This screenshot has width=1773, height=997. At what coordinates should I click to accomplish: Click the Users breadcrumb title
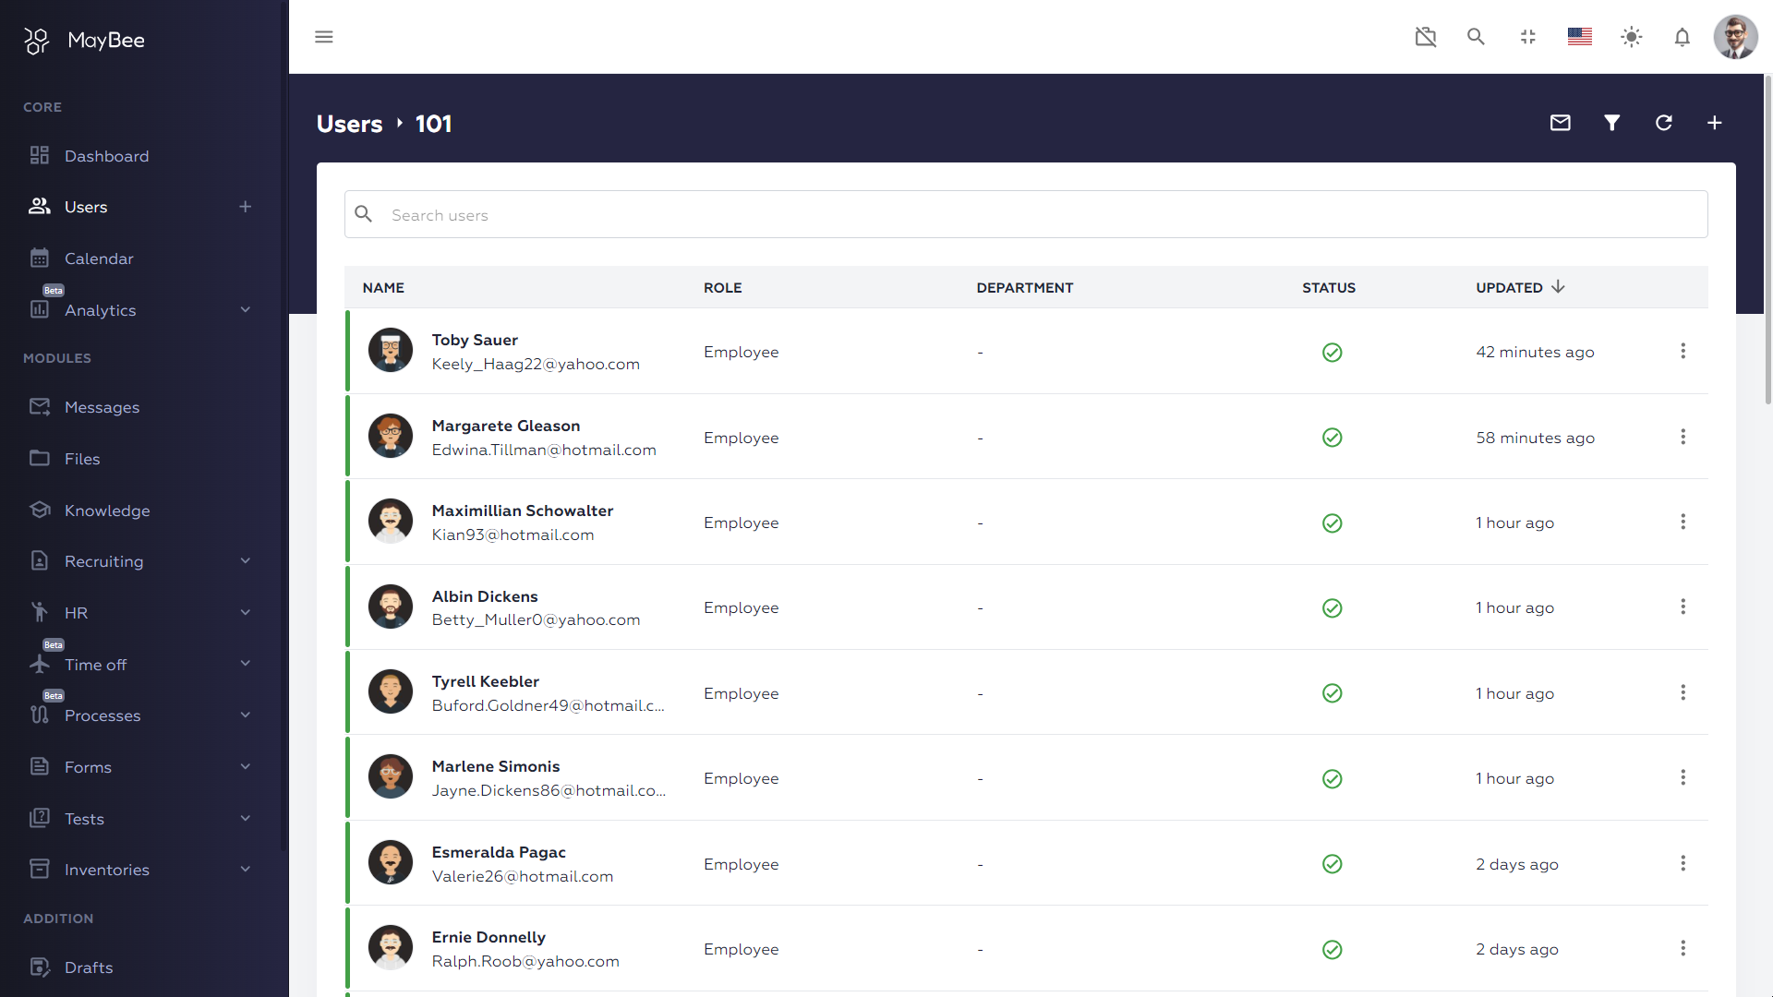pos(349,124)
